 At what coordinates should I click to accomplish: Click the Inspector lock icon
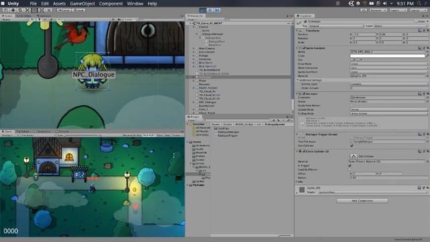424,16
